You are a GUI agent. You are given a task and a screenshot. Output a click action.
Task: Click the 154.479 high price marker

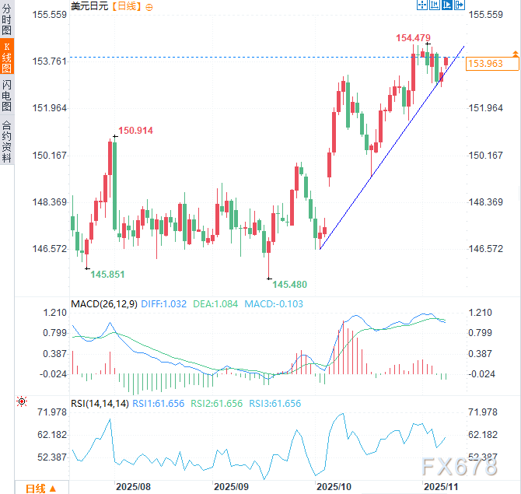[413, 37]
